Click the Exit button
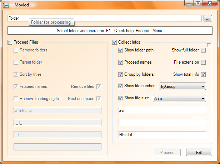This screenshot has width=220, height=164. click(199, 153)
